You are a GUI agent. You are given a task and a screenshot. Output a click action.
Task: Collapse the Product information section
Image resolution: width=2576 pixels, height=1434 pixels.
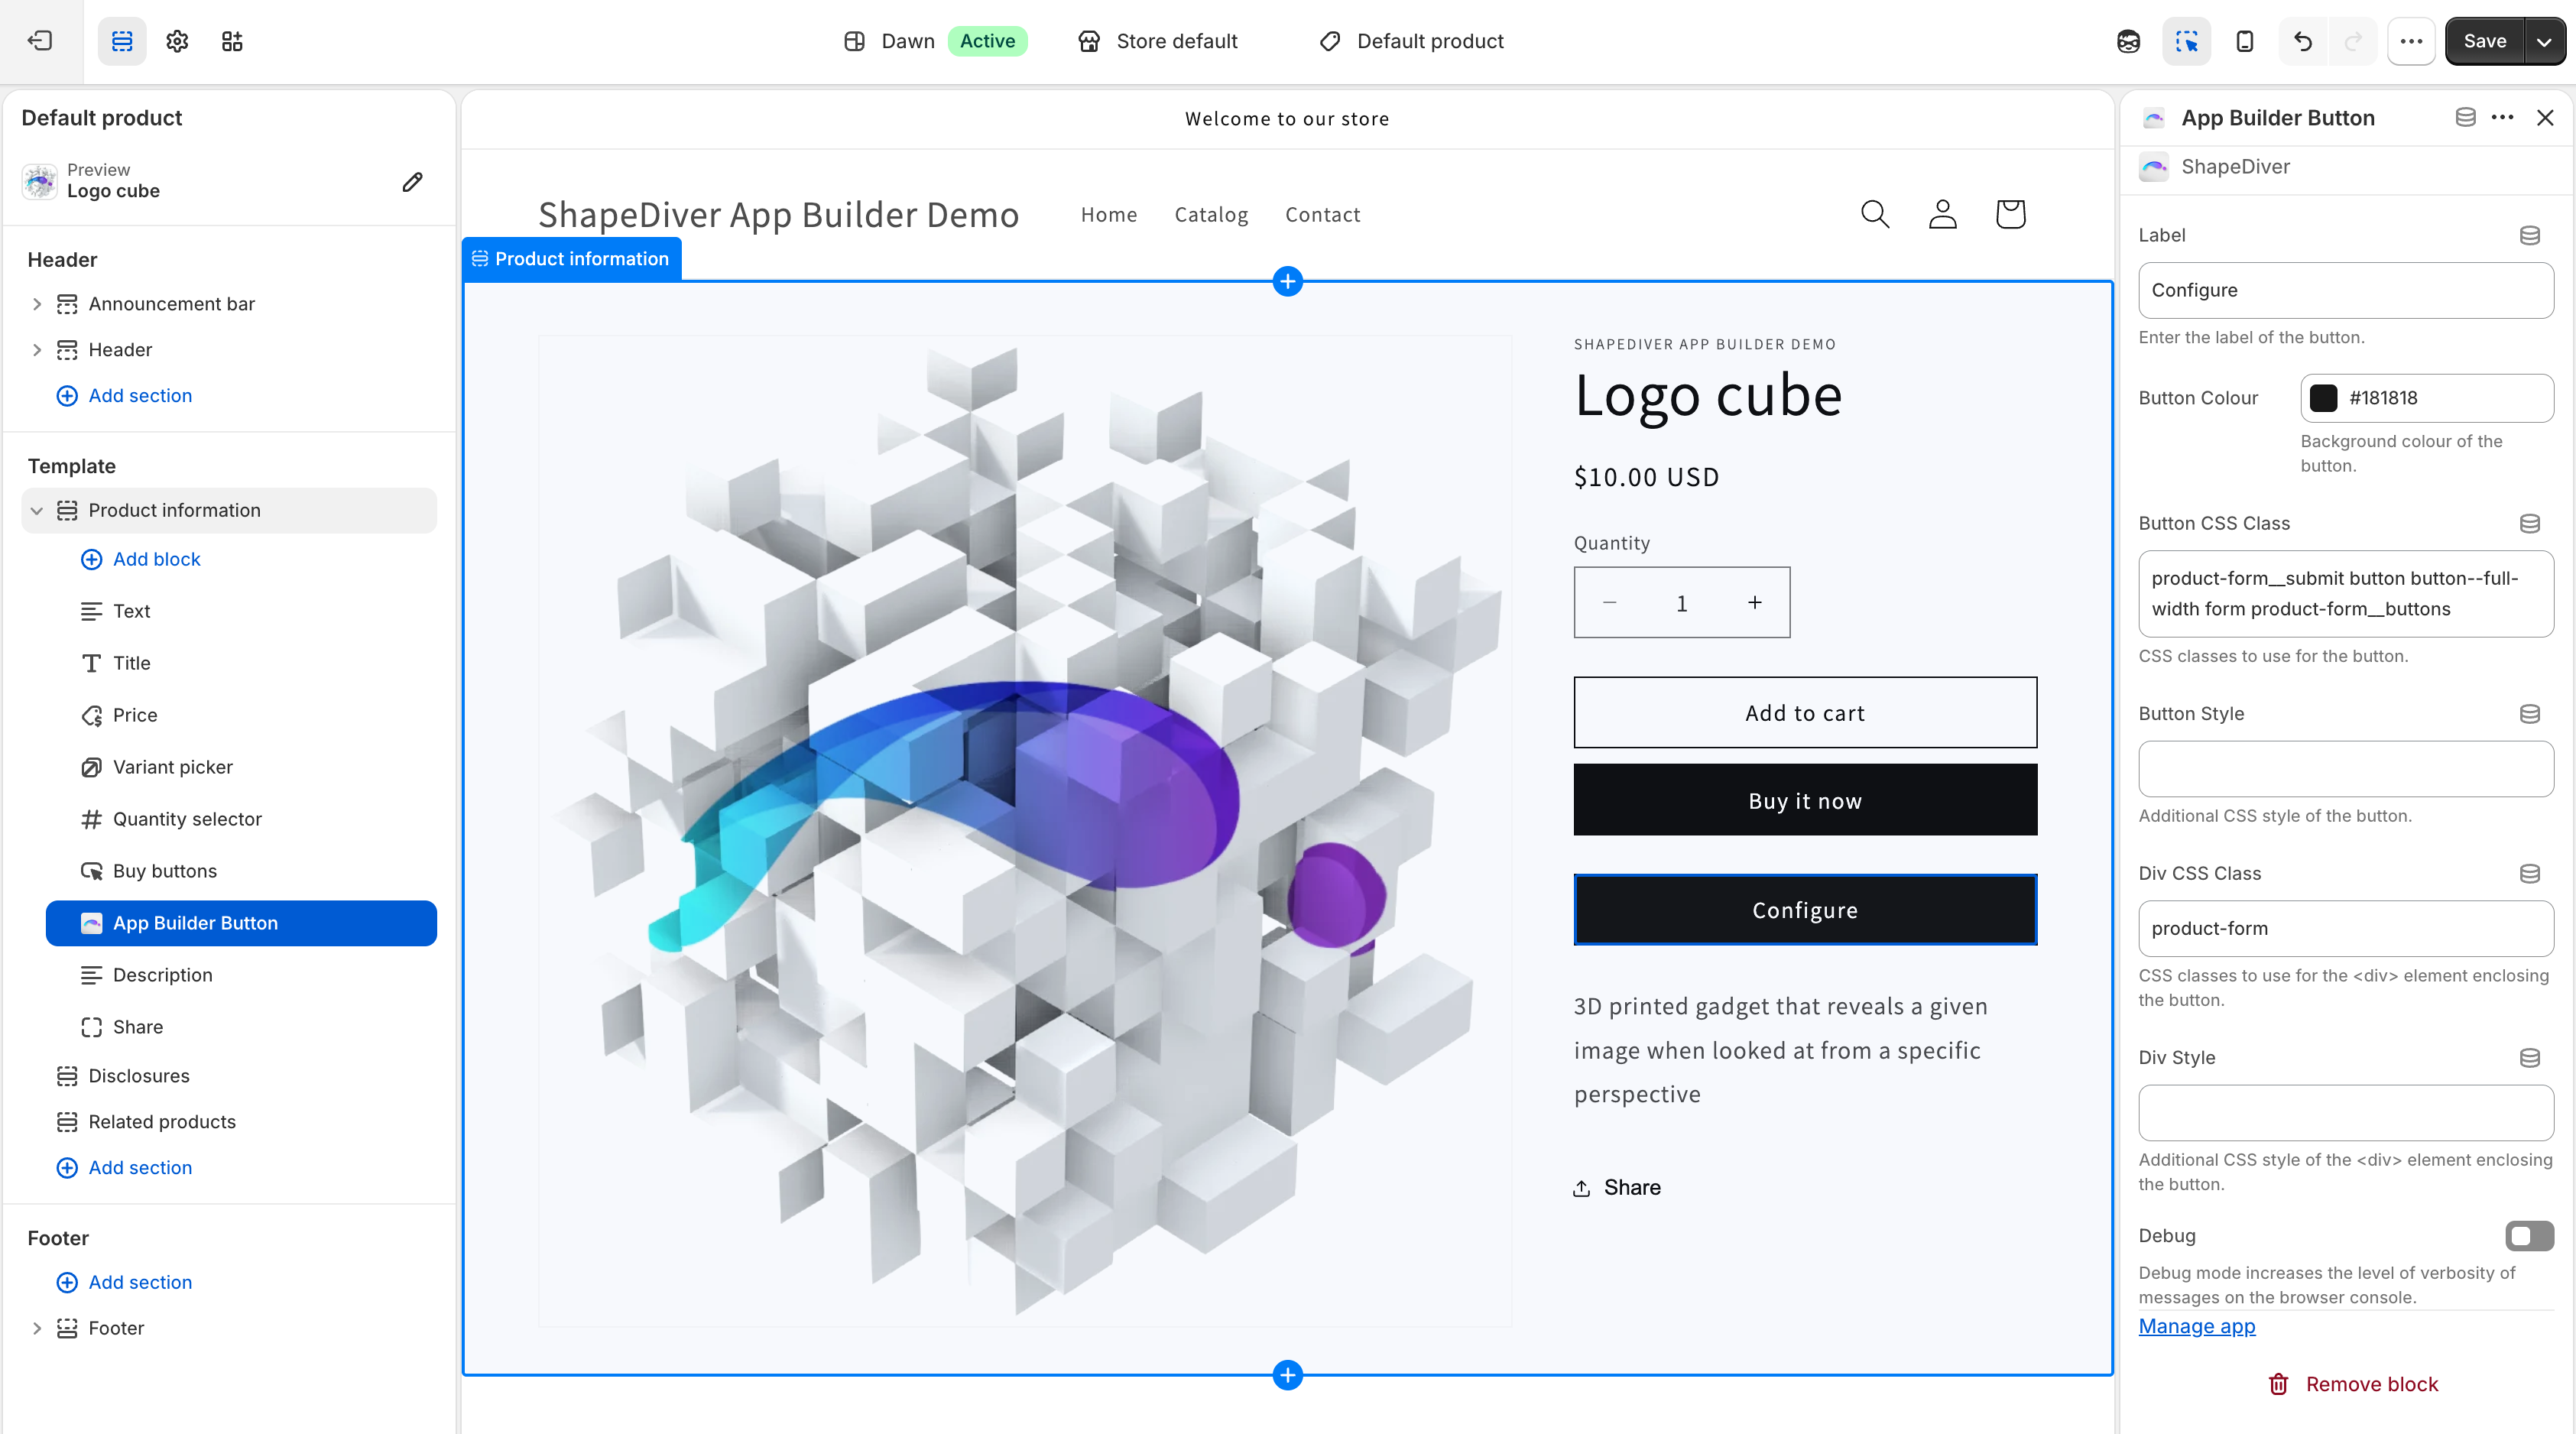pos(37,511)
